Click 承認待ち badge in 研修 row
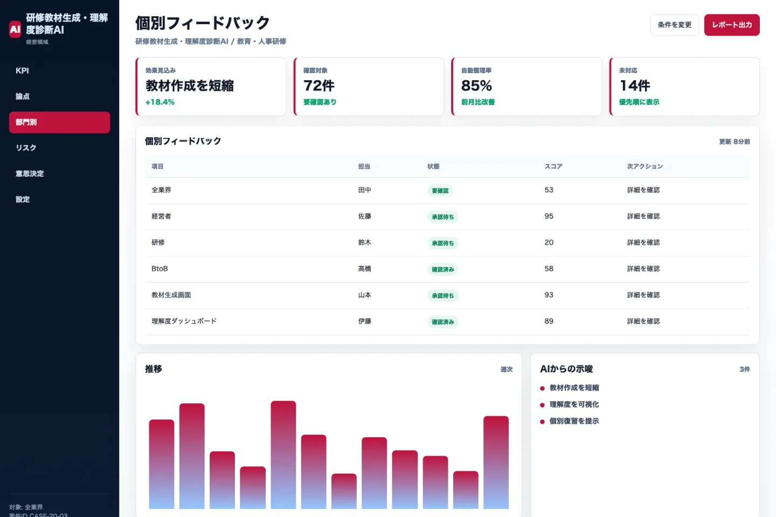The image size is (776, 517). (x=443, y=243)
